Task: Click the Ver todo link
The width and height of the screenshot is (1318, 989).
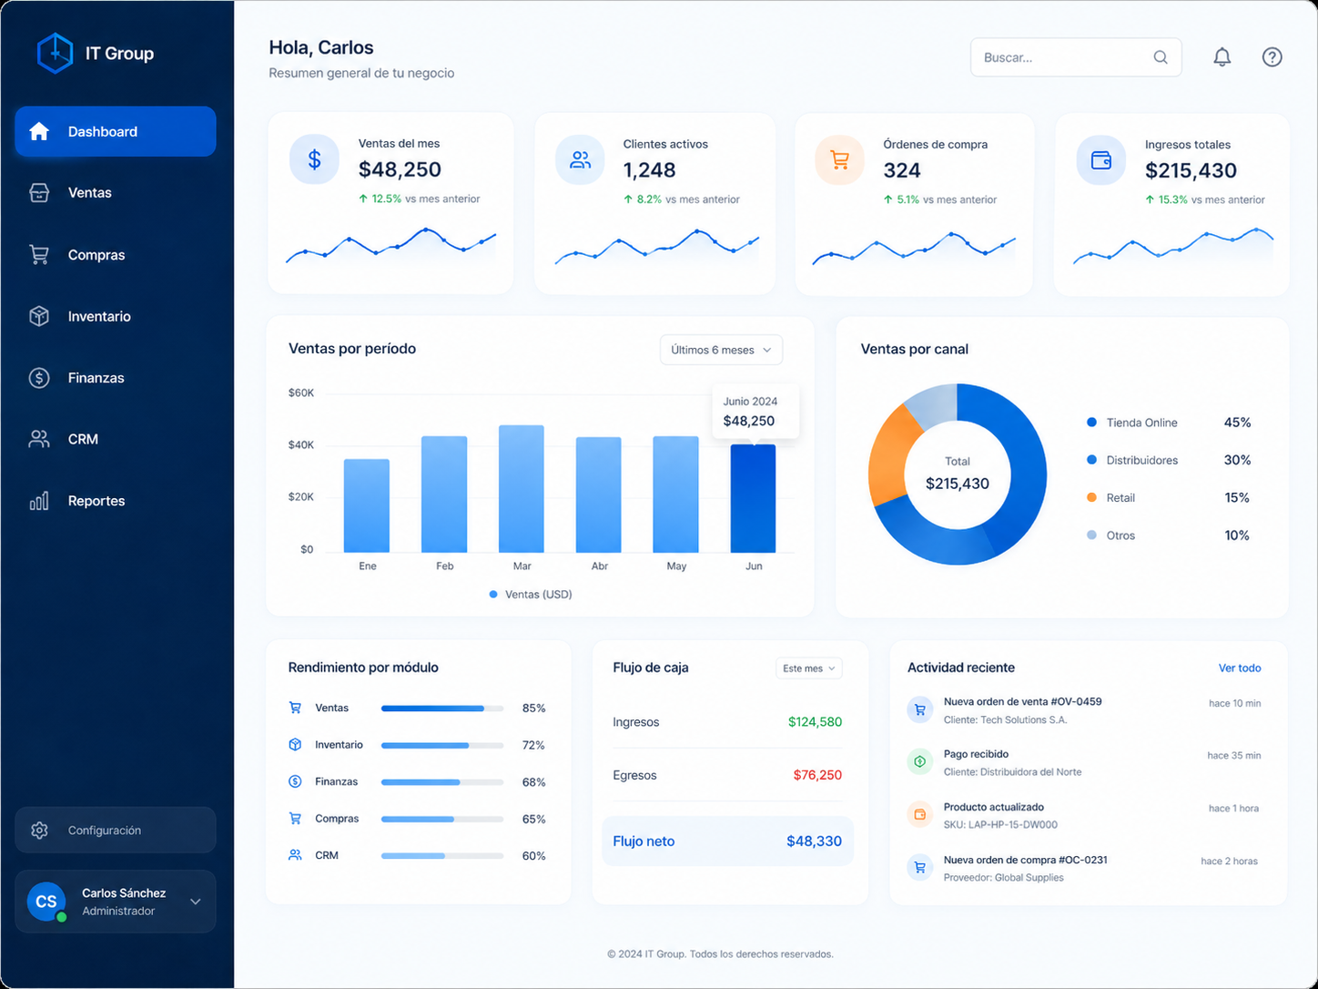Action: point(1240,668)
